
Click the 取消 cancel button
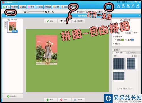64,100
